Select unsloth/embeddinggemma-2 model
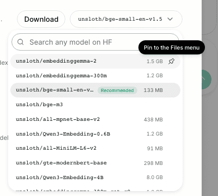This screenshot has height=196, width=218. click(x=95, y=61)
